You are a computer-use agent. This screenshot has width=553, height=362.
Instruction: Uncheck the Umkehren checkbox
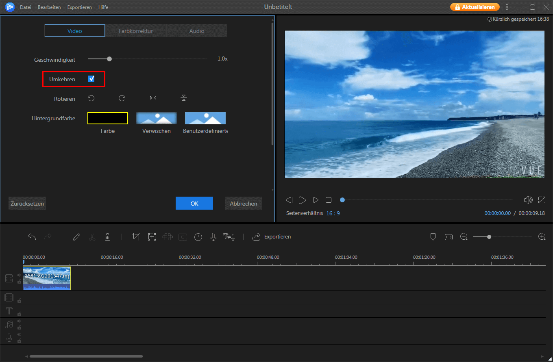point(91,79)
